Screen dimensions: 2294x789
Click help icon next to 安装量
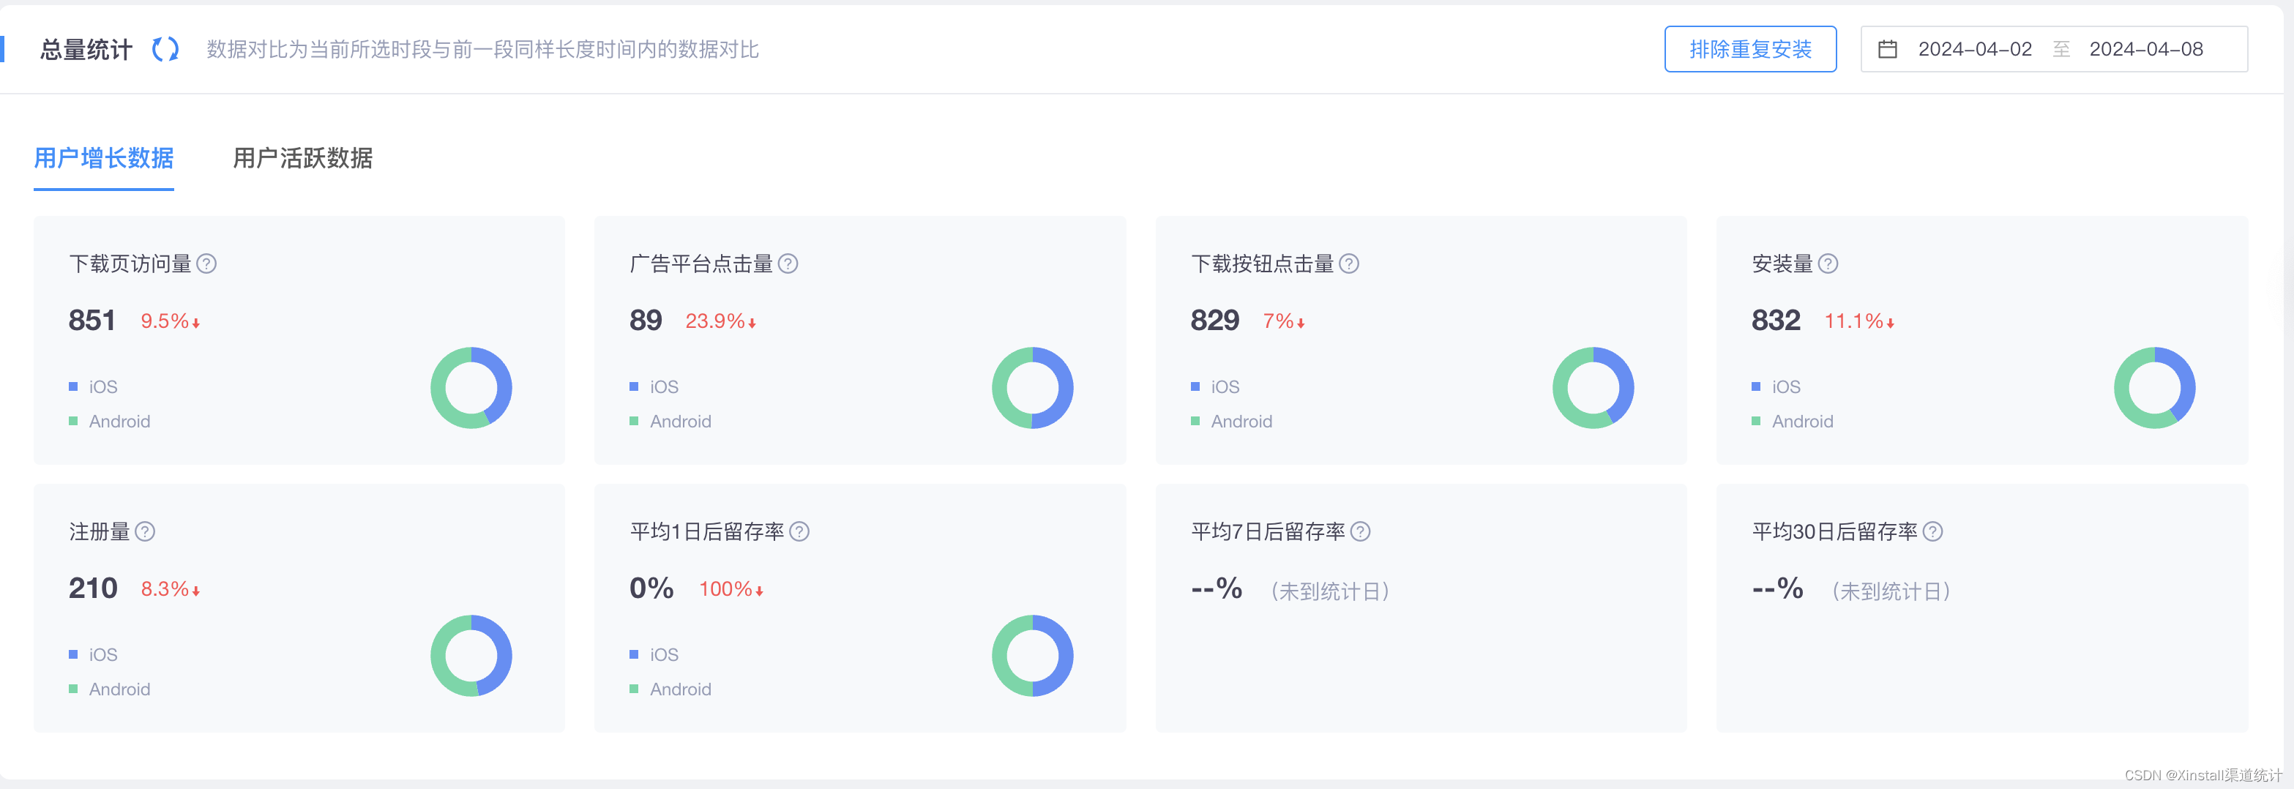pos(1828,263)
